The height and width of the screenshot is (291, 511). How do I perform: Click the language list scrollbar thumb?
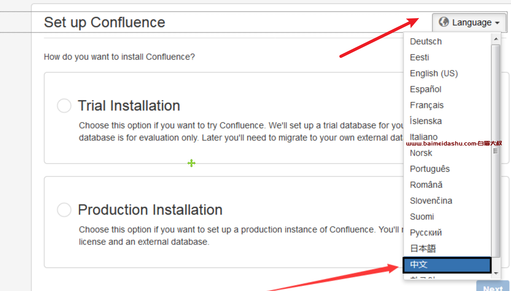pos(496,151)
